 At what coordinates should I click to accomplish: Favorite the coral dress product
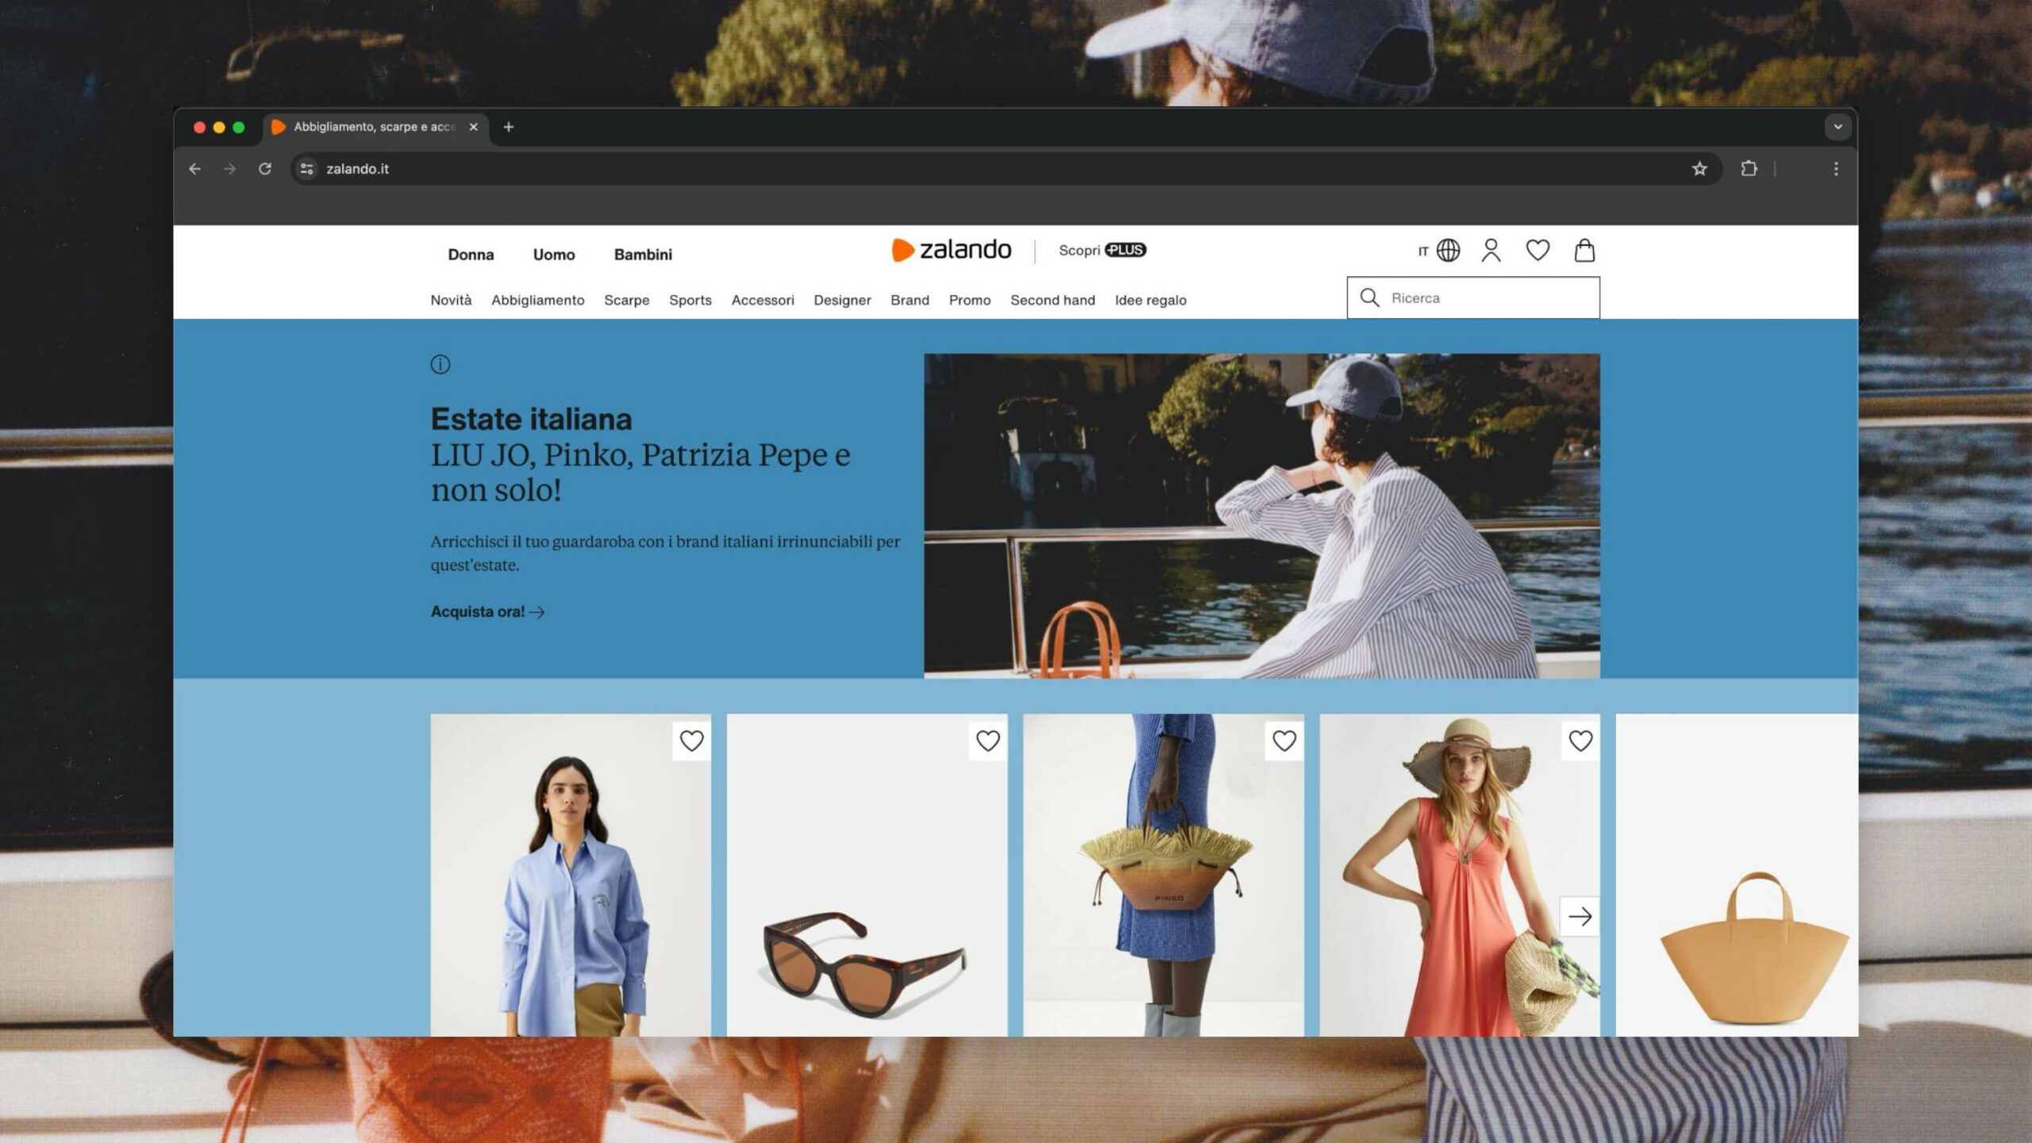[x=1580, y=741]
